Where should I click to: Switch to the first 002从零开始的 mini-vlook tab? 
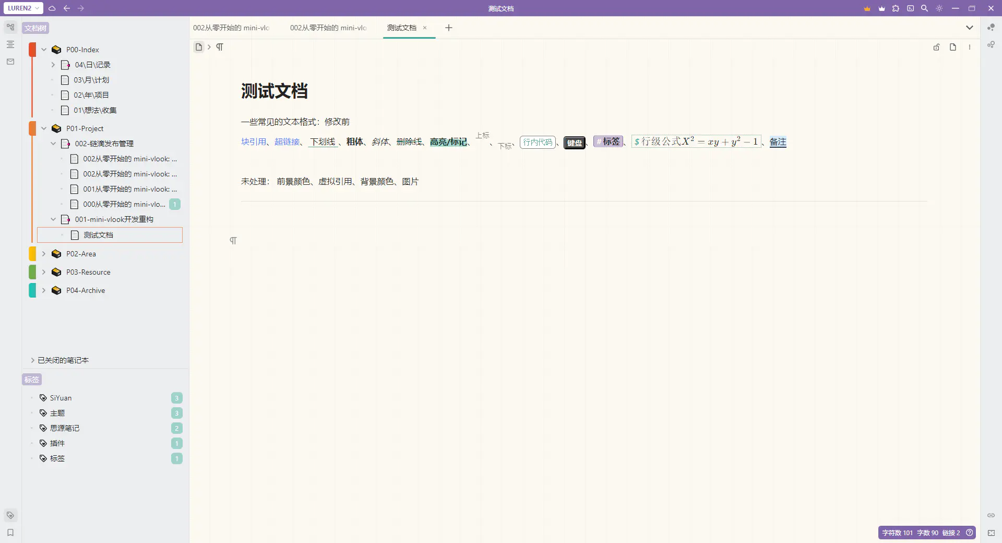[x=231, y=28]
